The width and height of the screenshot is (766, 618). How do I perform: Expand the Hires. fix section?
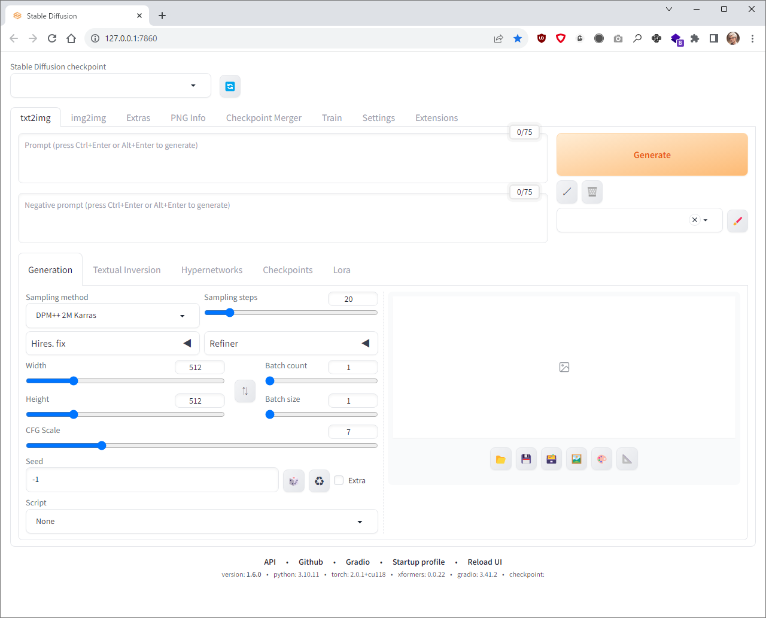113,344
